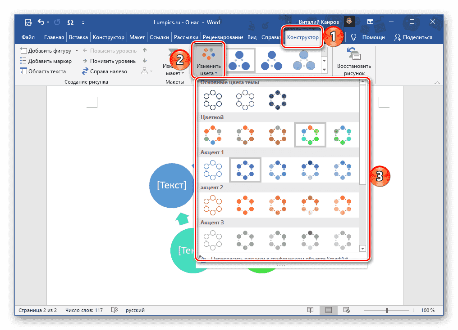Undo the last action
Screen dimensions: 458x330
point(41,22)
